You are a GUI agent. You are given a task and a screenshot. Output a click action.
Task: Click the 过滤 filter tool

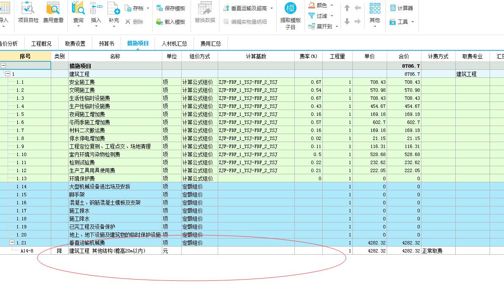[x=318, y=16]
